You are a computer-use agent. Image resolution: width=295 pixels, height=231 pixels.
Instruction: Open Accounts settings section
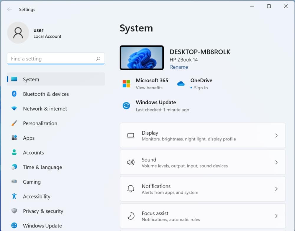56,152
